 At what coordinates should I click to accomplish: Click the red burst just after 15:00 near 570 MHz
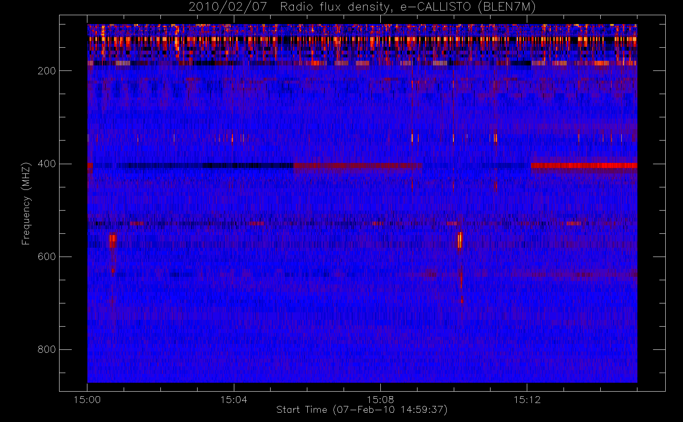click(x=113, y=241)
